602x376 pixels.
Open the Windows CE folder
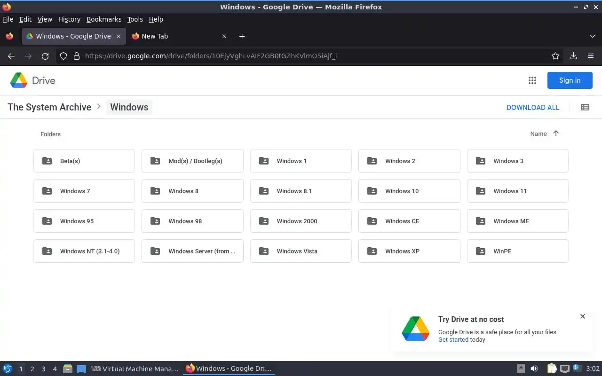click(409, 221)
